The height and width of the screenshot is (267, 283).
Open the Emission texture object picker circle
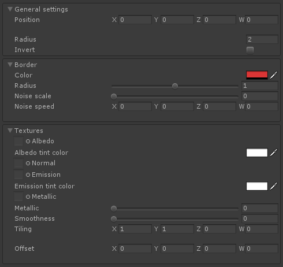click(28, 175)
